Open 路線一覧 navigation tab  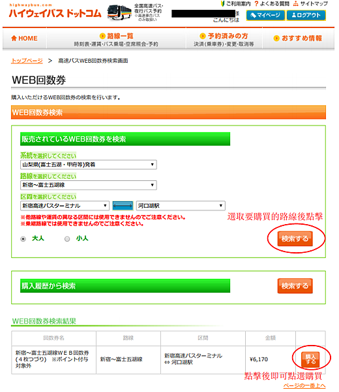click(x=116, y=39)
